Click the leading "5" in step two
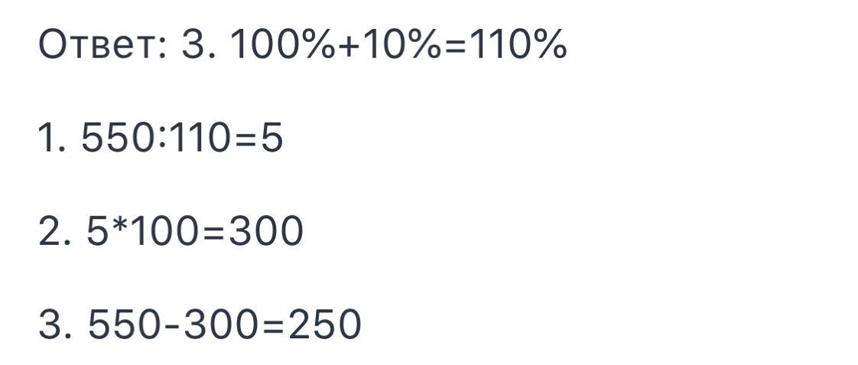The image size is (858, 365). 96,232
